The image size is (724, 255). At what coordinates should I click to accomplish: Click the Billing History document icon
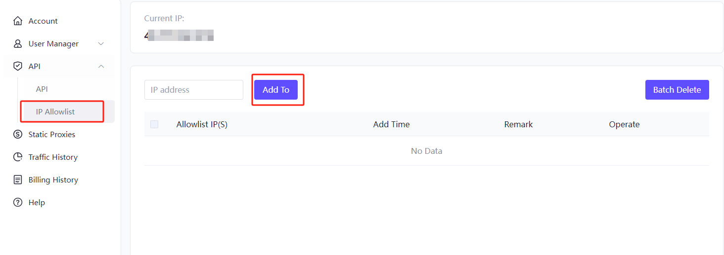(x=18, y=180)
